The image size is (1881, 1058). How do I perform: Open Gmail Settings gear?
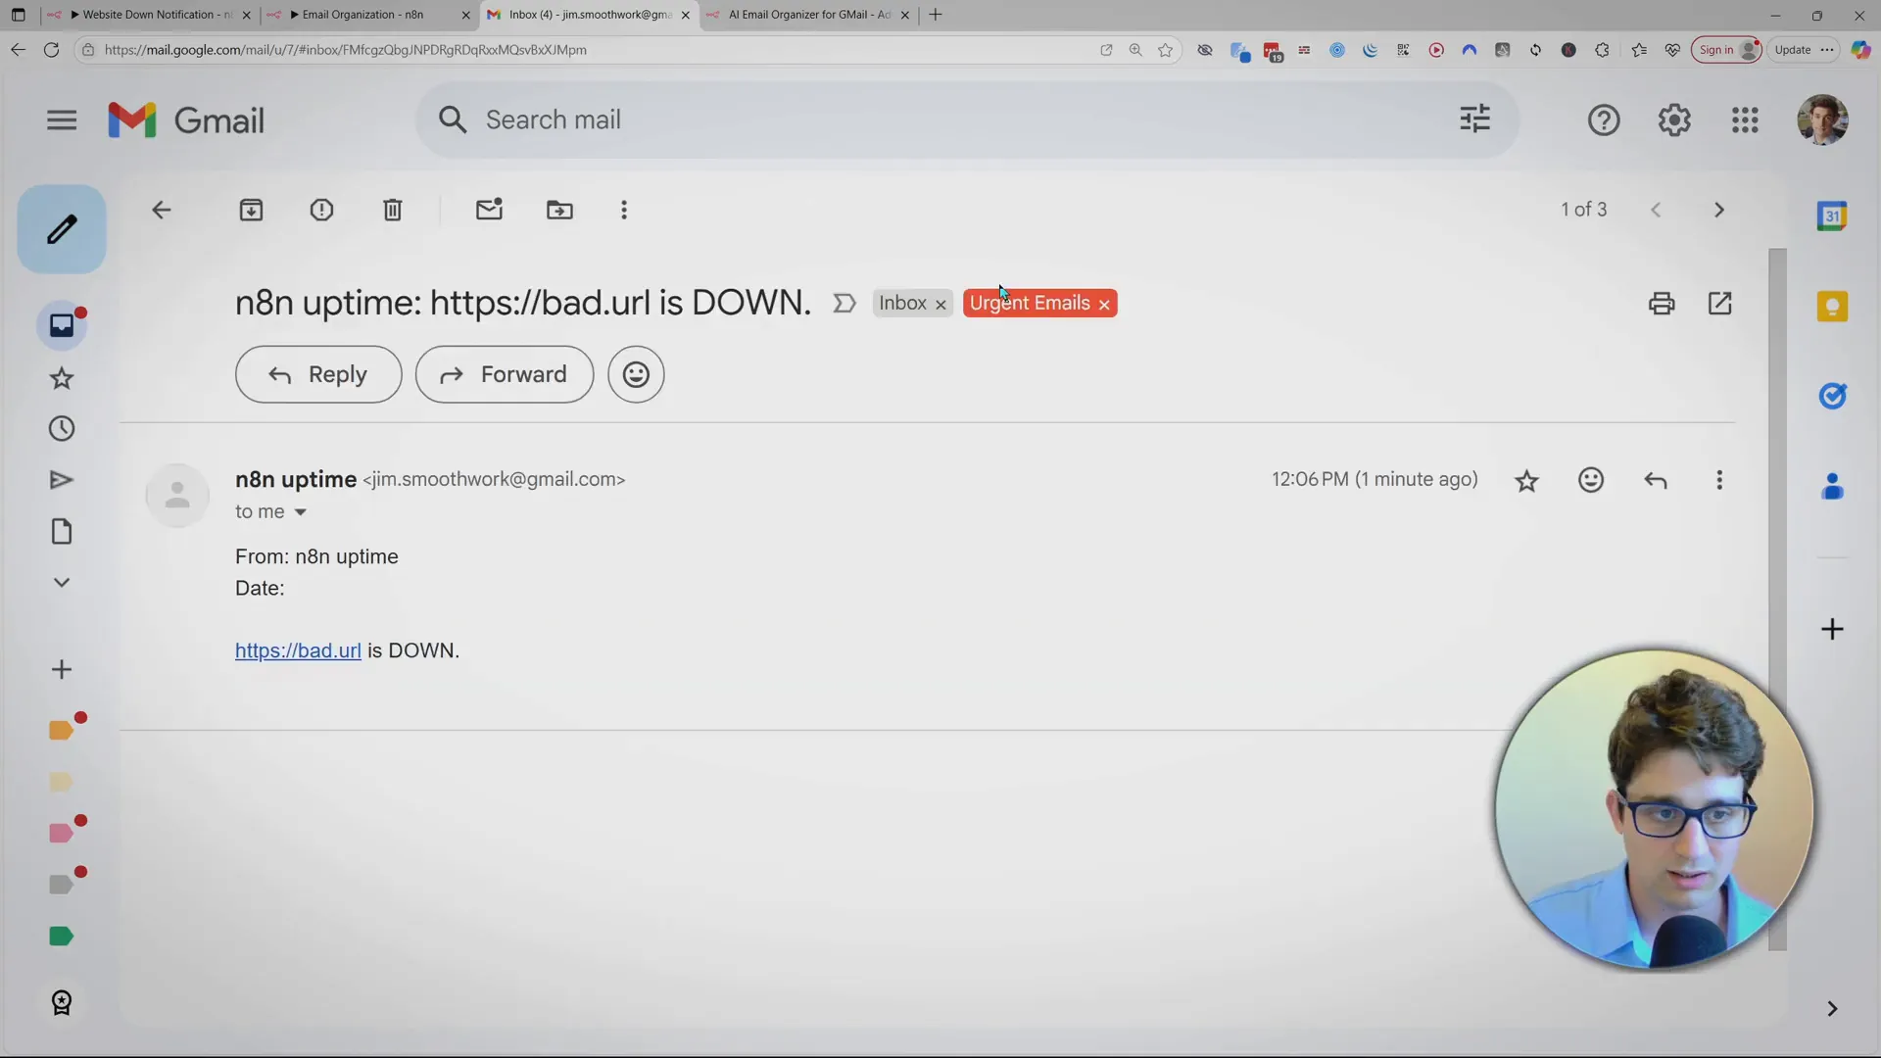pos(1674,120)
